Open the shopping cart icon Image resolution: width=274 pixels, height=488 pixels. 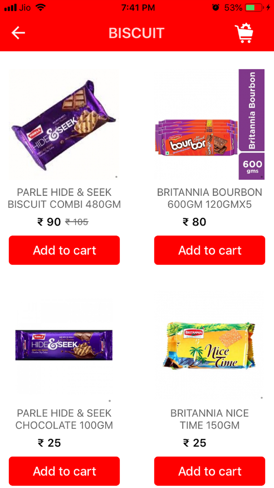click(244, 33)
